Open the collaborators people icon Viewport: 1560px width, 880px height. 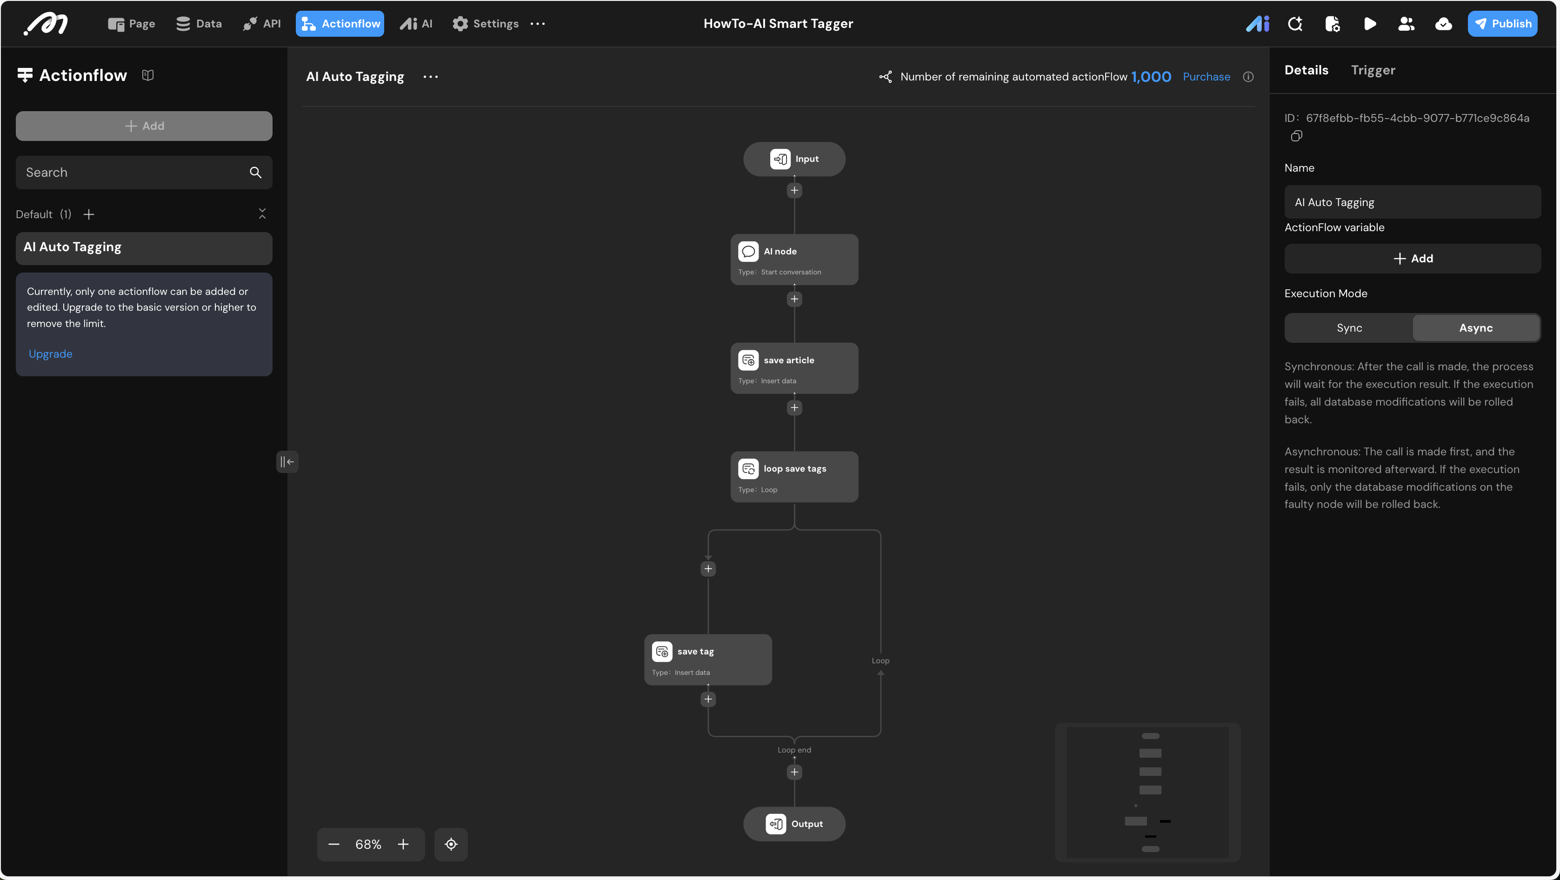[1406, 24]
